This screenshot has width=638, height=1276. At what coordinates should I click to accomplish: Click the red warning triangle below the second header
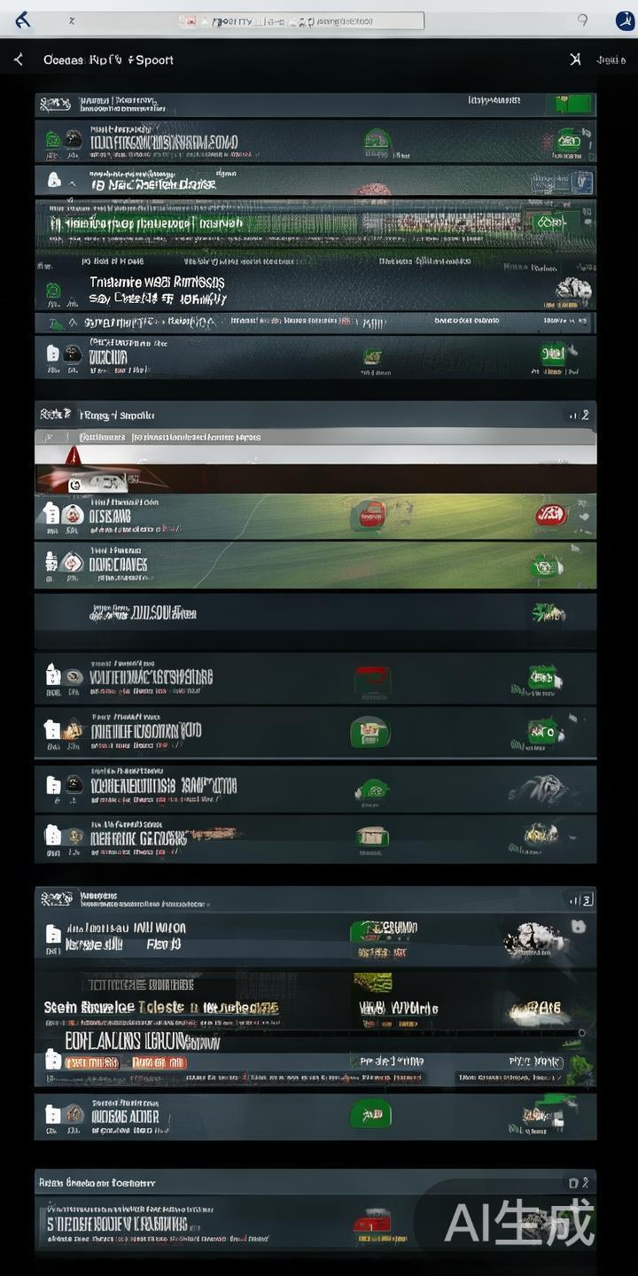[73, 455]
